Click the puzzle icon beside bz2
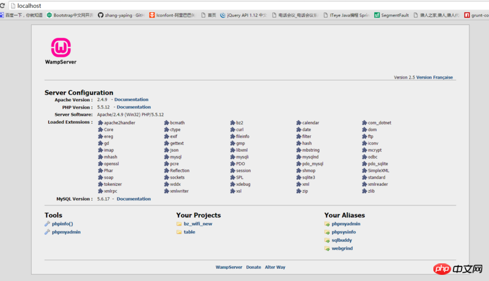Screen dimensions: 489x281 (x=233, y=123)
